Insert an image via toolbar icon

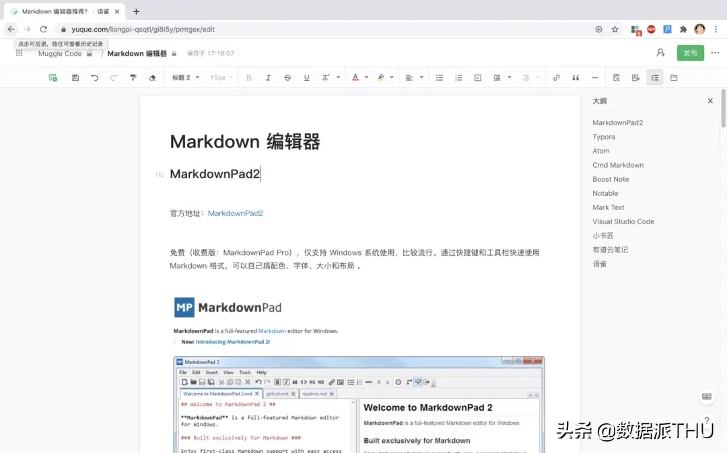coord(635,77)
